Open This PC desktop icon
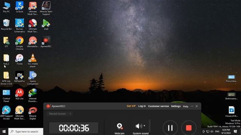Image resolution: width=241 pixels, height=135 pixels. click(x=6, y=7)
